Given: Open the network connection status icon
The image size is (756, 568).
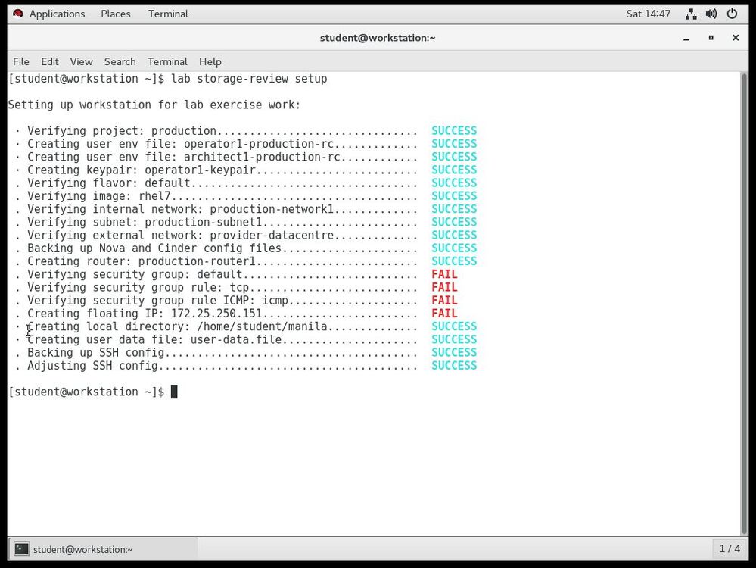Looking at the screenshot, I should tap(691, 14).
